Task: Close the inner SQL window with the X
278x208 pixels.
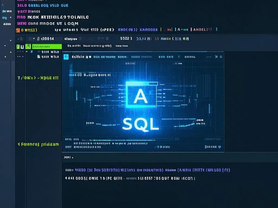Action: point(216,57)
